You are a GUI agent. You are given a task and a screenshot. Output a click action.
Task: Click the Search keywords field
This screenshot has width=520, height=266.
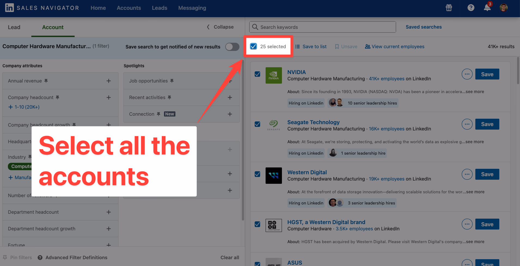323,27
